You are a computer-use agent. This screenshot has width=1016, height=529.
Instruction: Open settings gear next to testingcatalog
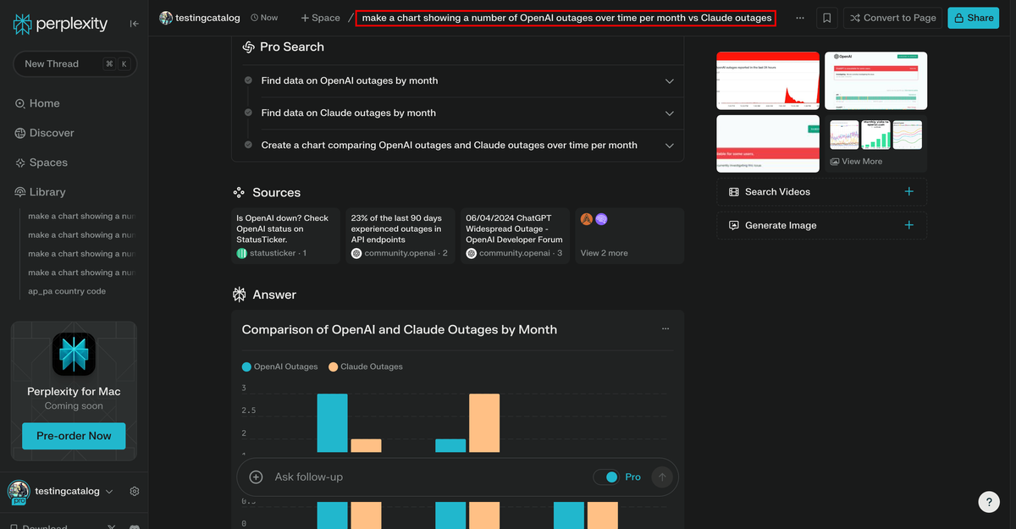[x=134, y=491]
